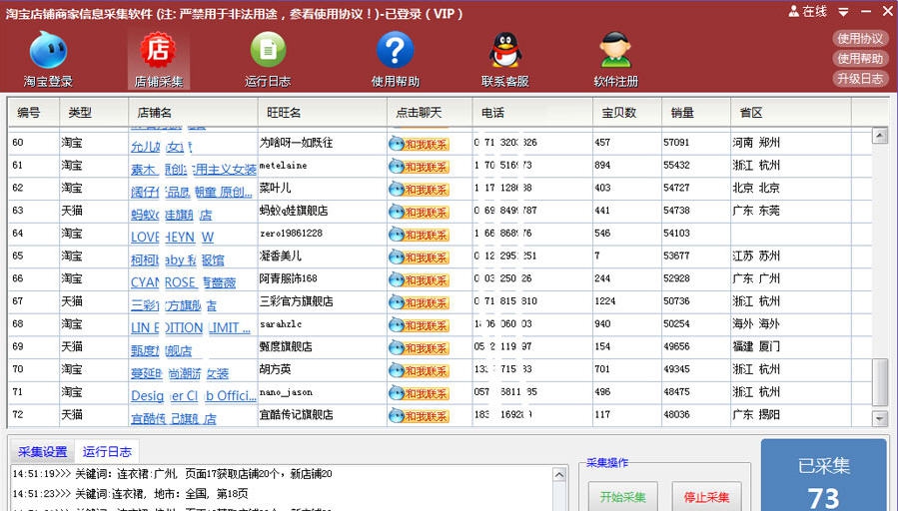Viewport: 898px width, 511px height.
Task: Sort by the 销量 column header
Action: click(696, 113)
